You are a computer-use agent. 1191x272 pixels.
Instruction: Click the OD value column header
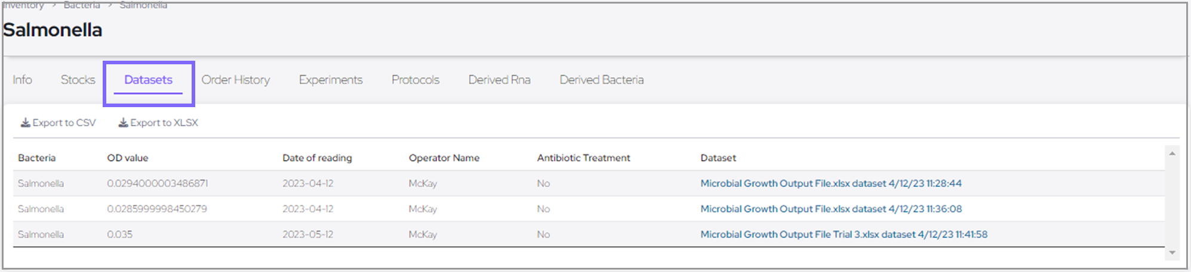click(128, 158)
